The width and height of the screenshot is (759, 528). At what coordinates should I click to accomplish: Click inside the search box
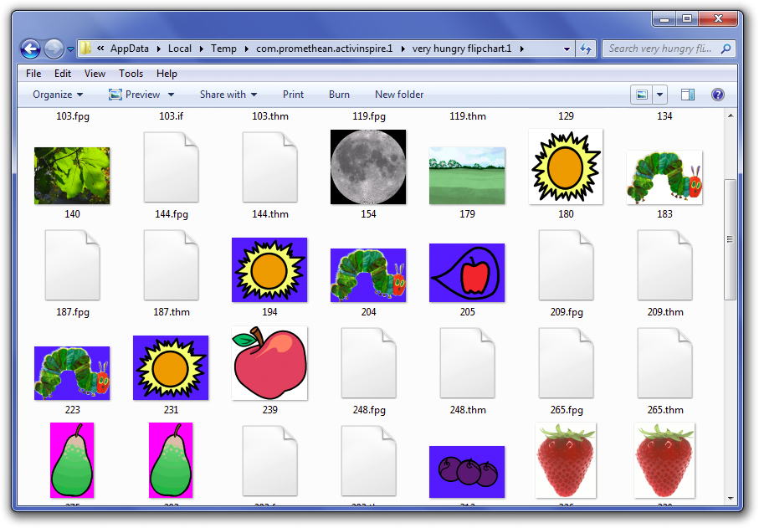[x=661, y=49]
